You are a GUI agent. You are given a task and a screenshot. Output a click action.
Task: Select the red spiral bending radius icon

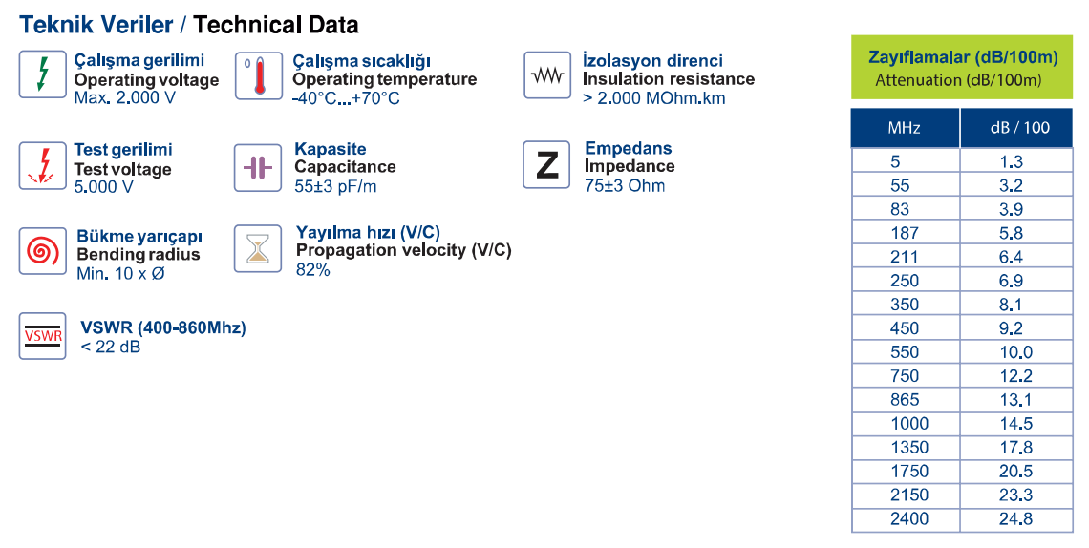(42, 251)
